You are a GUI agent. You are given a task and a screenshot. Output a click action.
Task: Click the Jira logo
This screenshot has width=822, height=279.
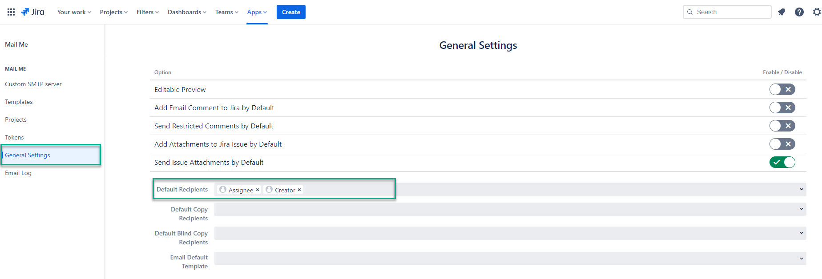(x=32, y=12)
